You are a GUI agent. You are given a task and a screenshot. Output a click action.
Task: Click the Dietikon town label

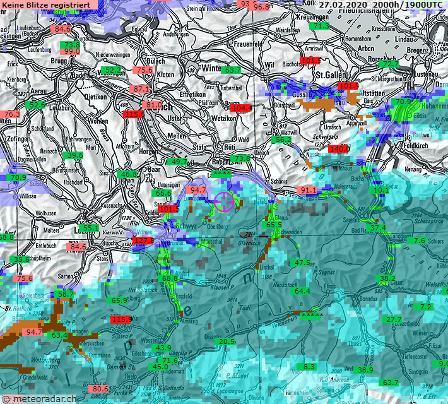[x=95, y=97]
